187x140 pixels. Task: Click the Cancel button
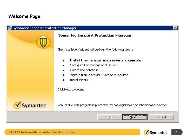coord(161,117)
